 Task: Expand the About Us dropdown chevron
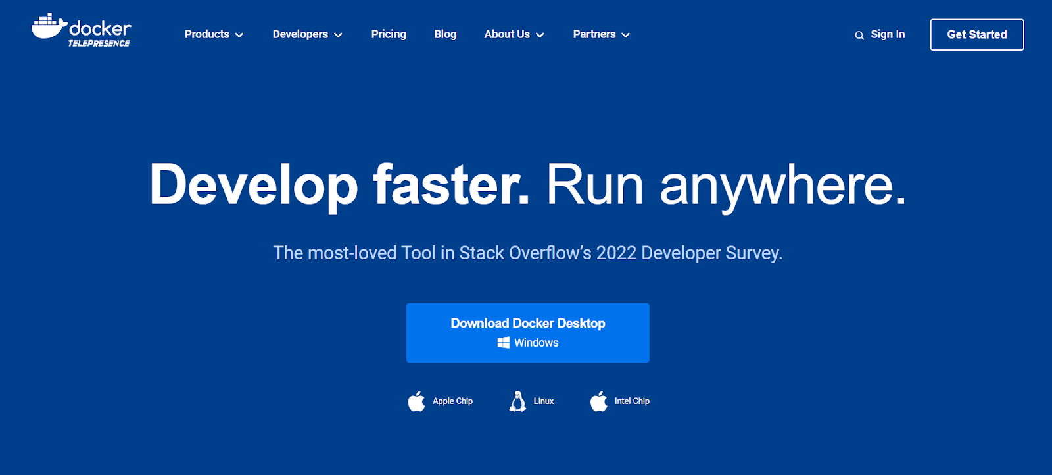point(540,35)
